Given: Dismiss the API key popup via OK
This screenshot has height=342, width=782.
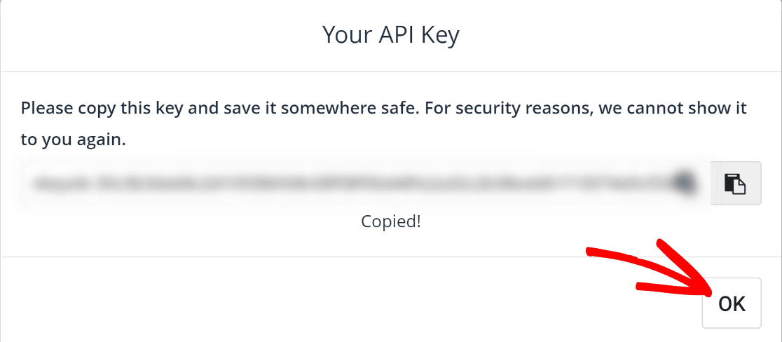Looking at the screenshot, I should point(732,303).
